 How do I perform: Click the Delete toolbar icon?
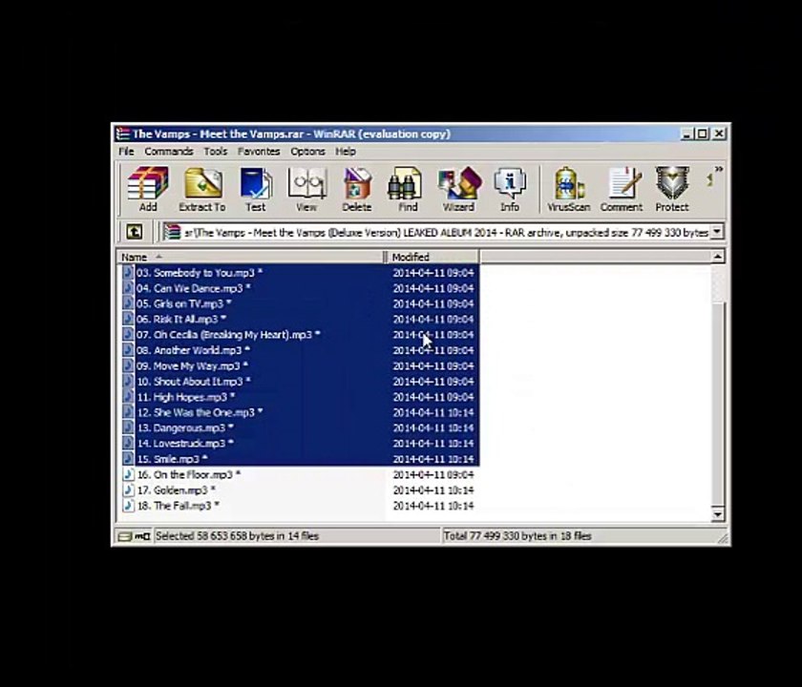[x=356, y=189]
